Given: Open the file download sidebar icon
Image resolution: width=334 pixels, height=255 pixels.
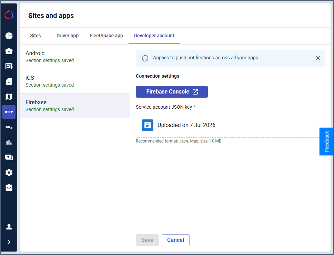Looking at the screenshot, I should (x=9, y=81).
